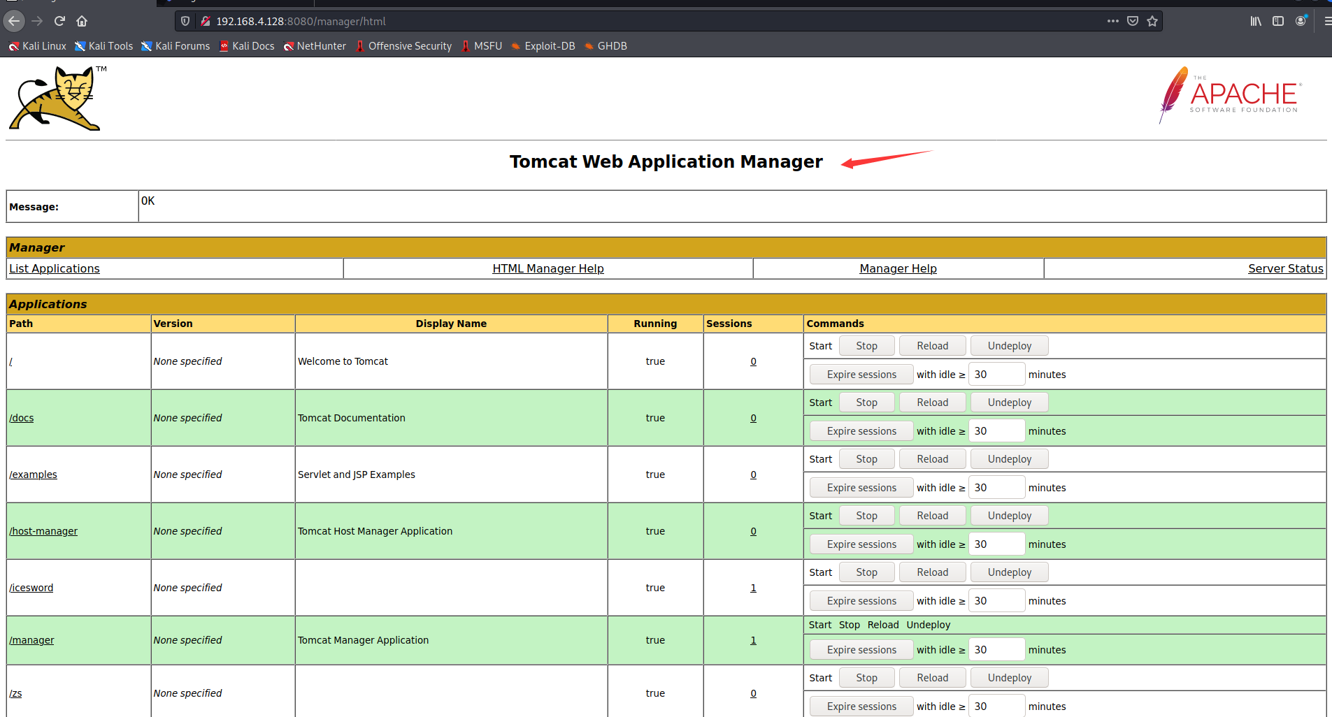Open the Firefox library icon

1256,21
